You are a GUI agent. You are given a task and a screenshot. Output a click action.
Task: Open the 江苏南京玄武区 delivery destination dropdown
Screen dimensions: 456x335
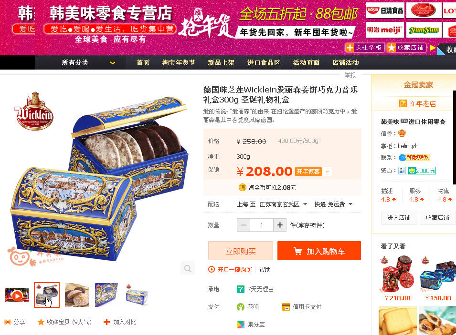click(283, 204)
